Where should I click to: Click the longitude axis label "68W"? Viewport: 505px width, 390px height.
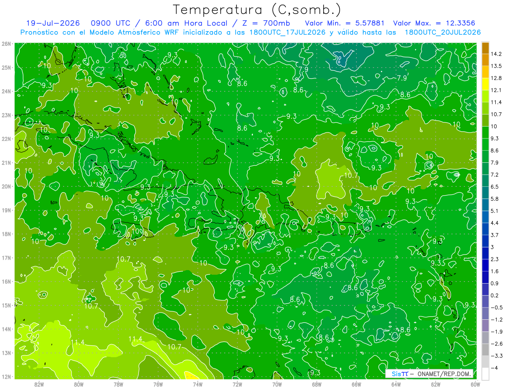point(316,384)
